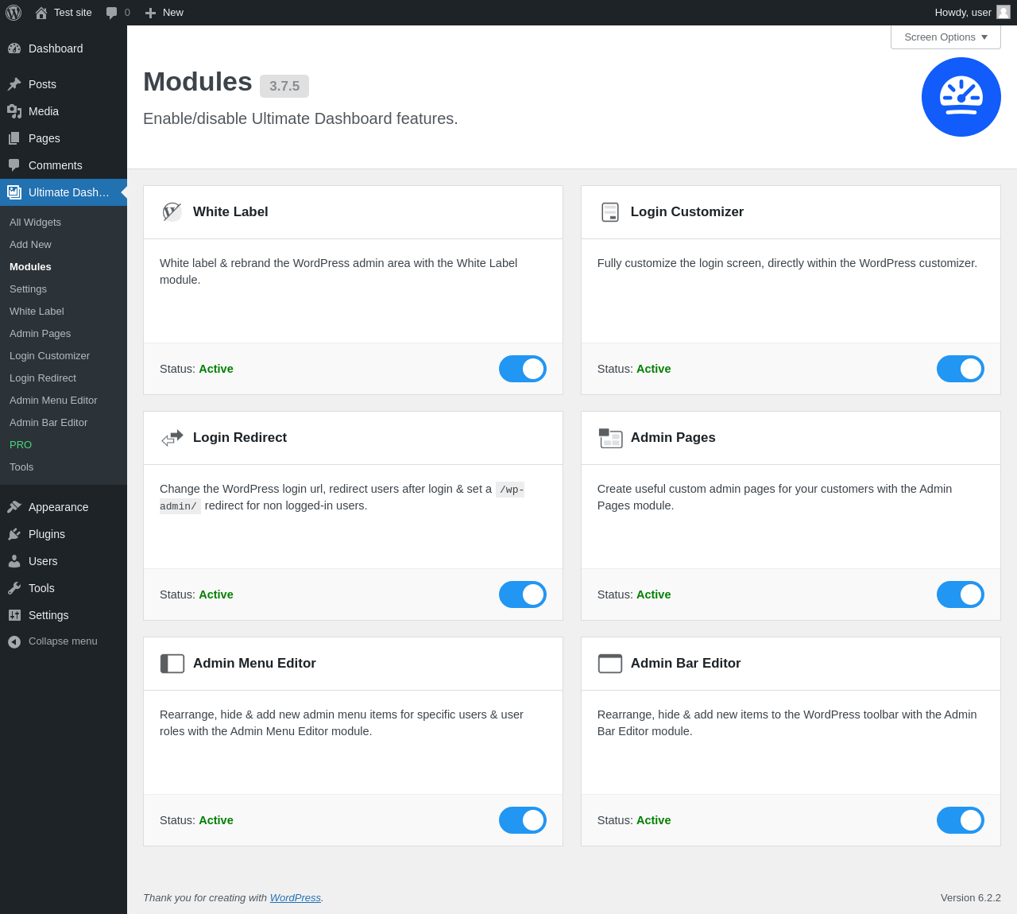Click the Dashboard gauge icon in sidebar
The image size is (1017, 914).
14,48
